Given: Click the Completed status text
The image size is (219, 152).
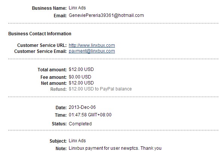Looking at the screenshot, I should click(80, 124).
